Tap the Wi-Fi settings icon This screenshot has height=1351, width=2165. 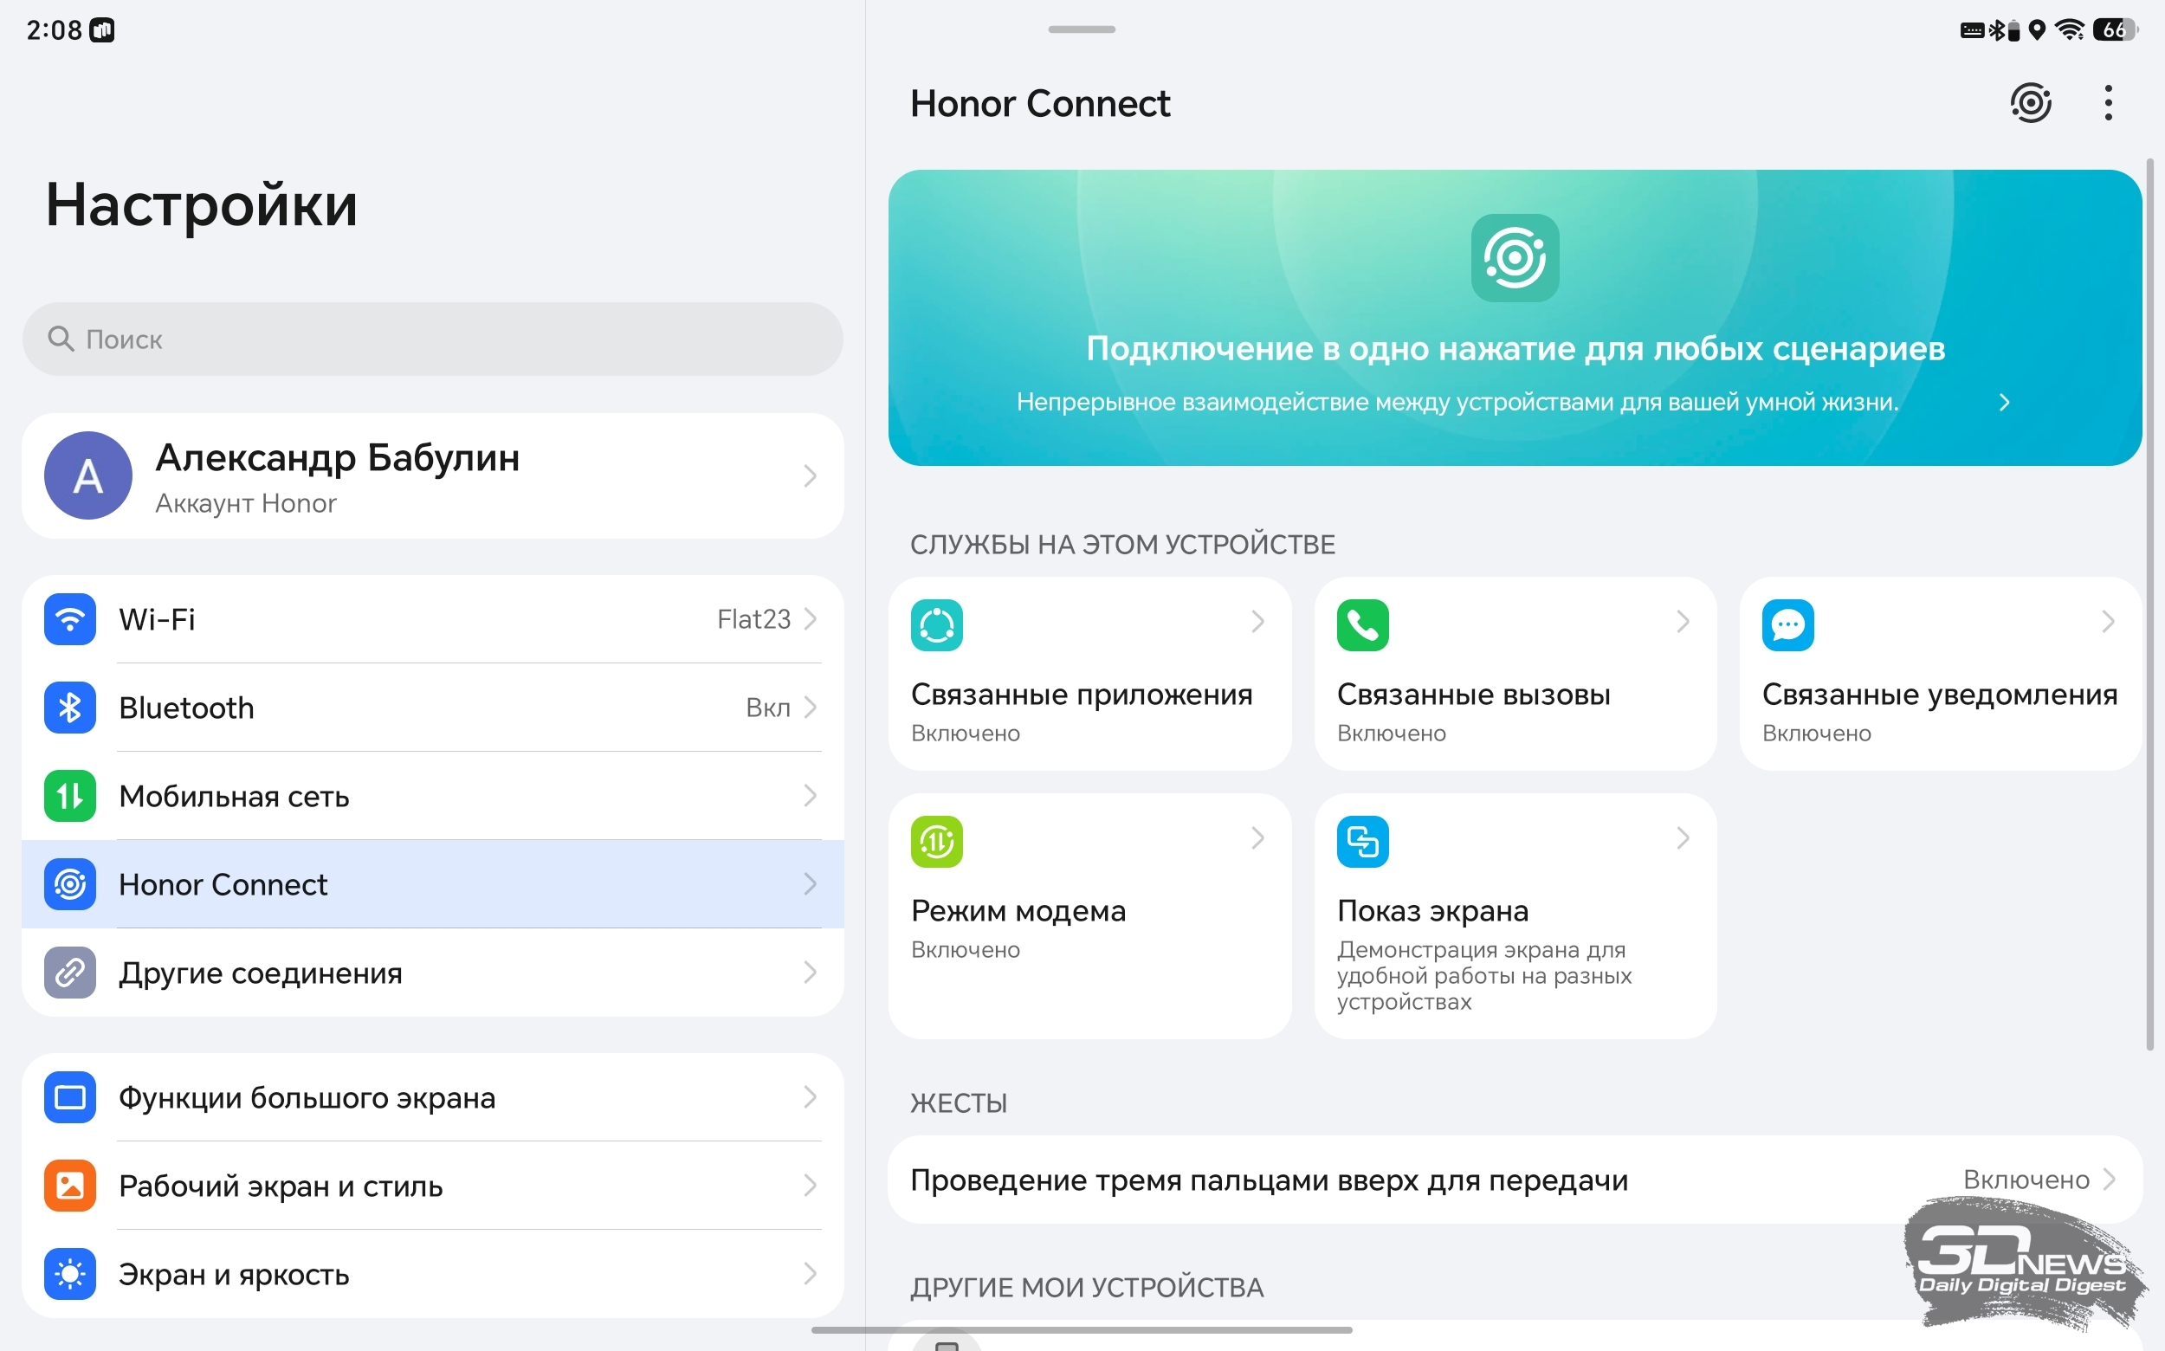(x=69, y=618)
